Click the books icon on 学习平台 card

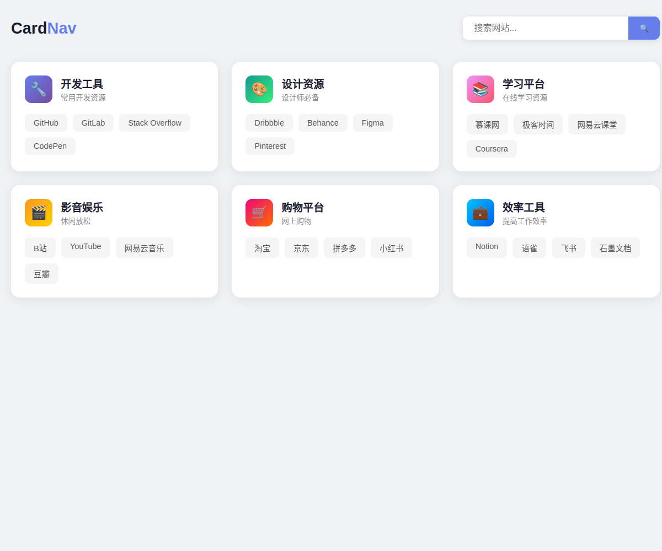point(480,89)
